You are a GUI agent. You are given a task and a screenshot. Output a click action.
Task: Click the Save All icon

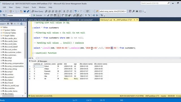coord(28,11)
